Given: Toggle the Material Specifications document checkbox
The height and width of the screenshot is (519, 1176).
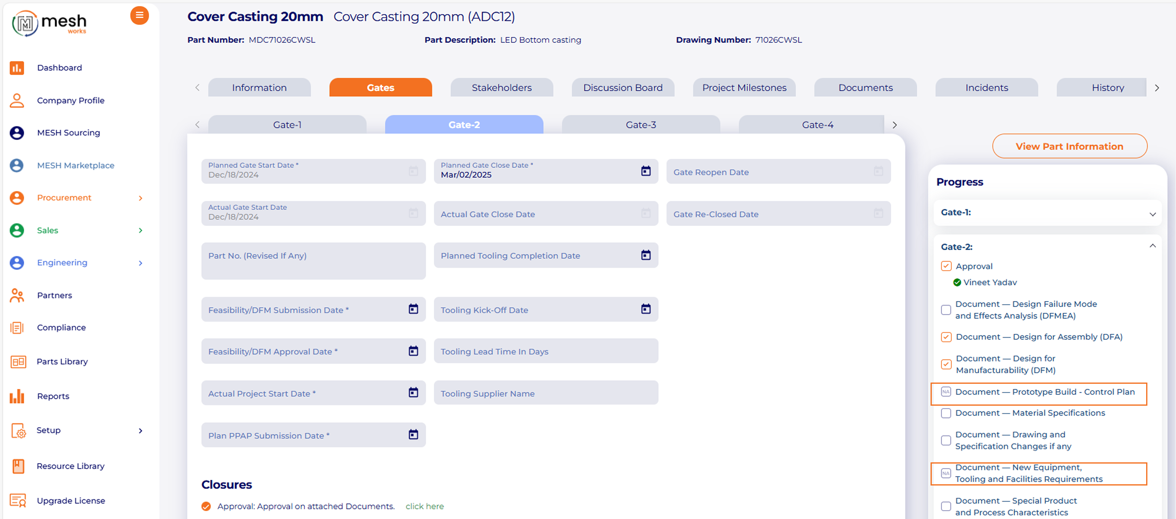Looking at the screenshot, I should 946,413.
